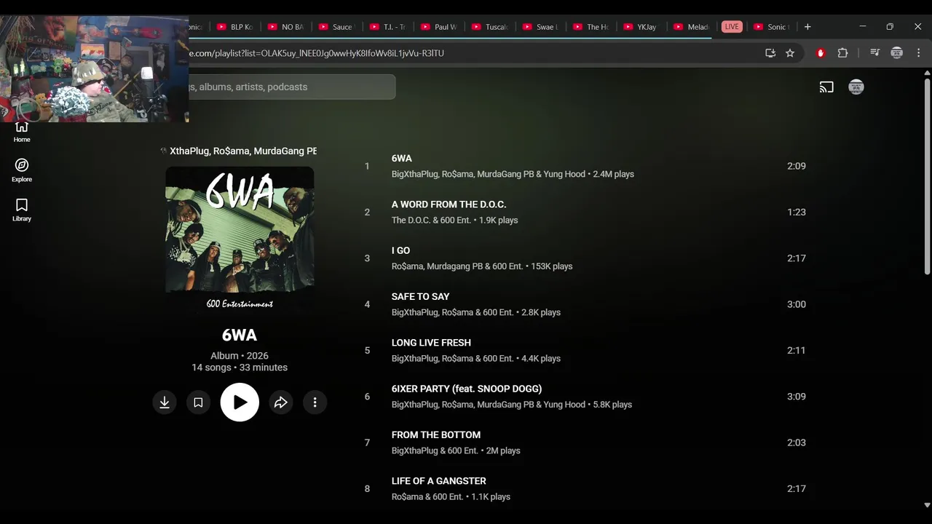
Task: Open the media controls toolbar icon
Action: (x=875, y=53)
